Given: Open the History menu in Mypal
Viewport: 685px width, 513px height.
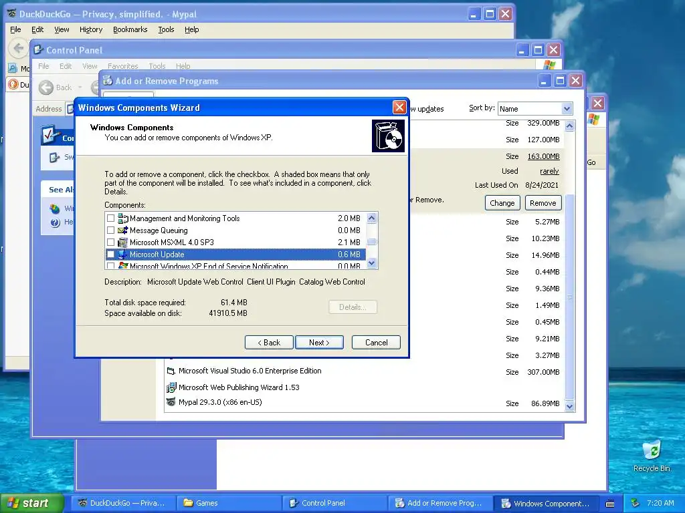Looking at the screenshot, I should point(91,29).
